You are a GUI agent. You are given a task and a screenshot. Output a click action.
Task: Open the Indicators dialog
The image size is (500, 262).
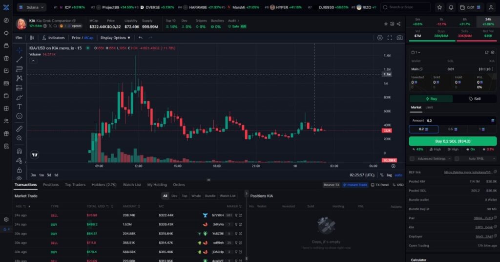pos(53,38)
